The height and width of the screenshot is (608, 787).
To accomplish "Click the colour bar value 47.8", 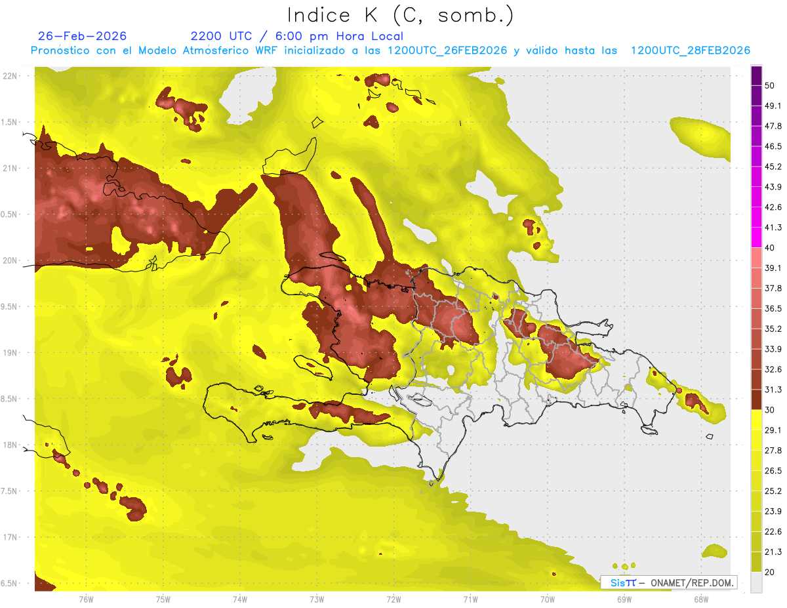I will (774, 126).
